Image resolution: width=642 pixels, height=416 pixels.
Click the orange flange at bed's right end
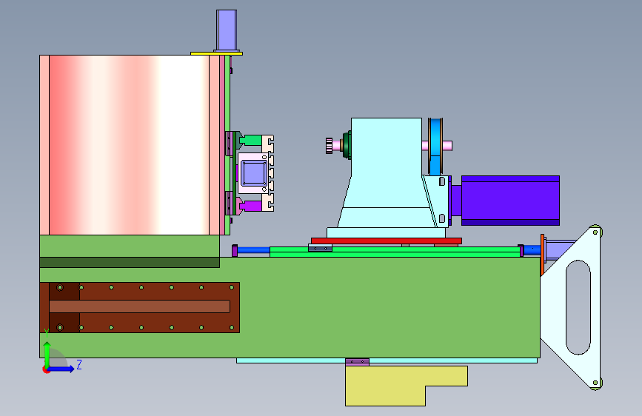click(x=542, y=255)
